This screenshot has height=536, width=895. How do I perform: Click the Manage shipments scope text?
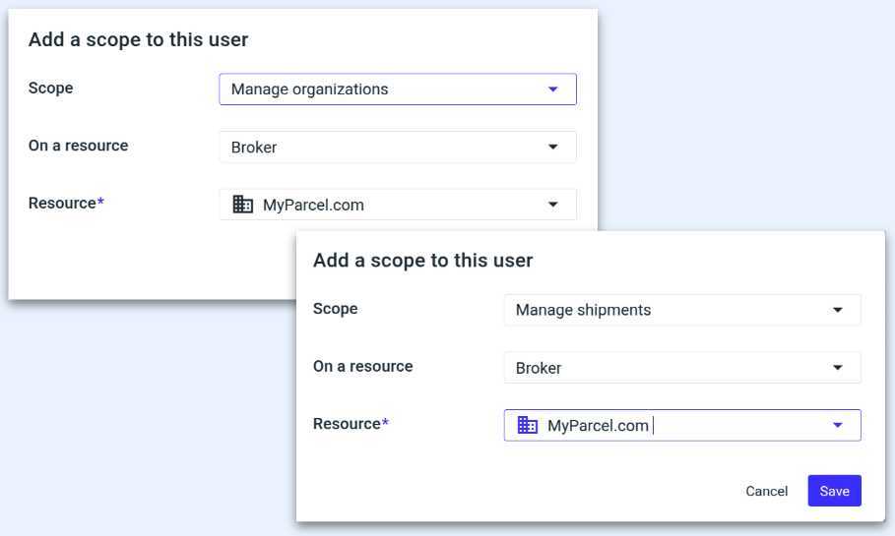[583, 310]
